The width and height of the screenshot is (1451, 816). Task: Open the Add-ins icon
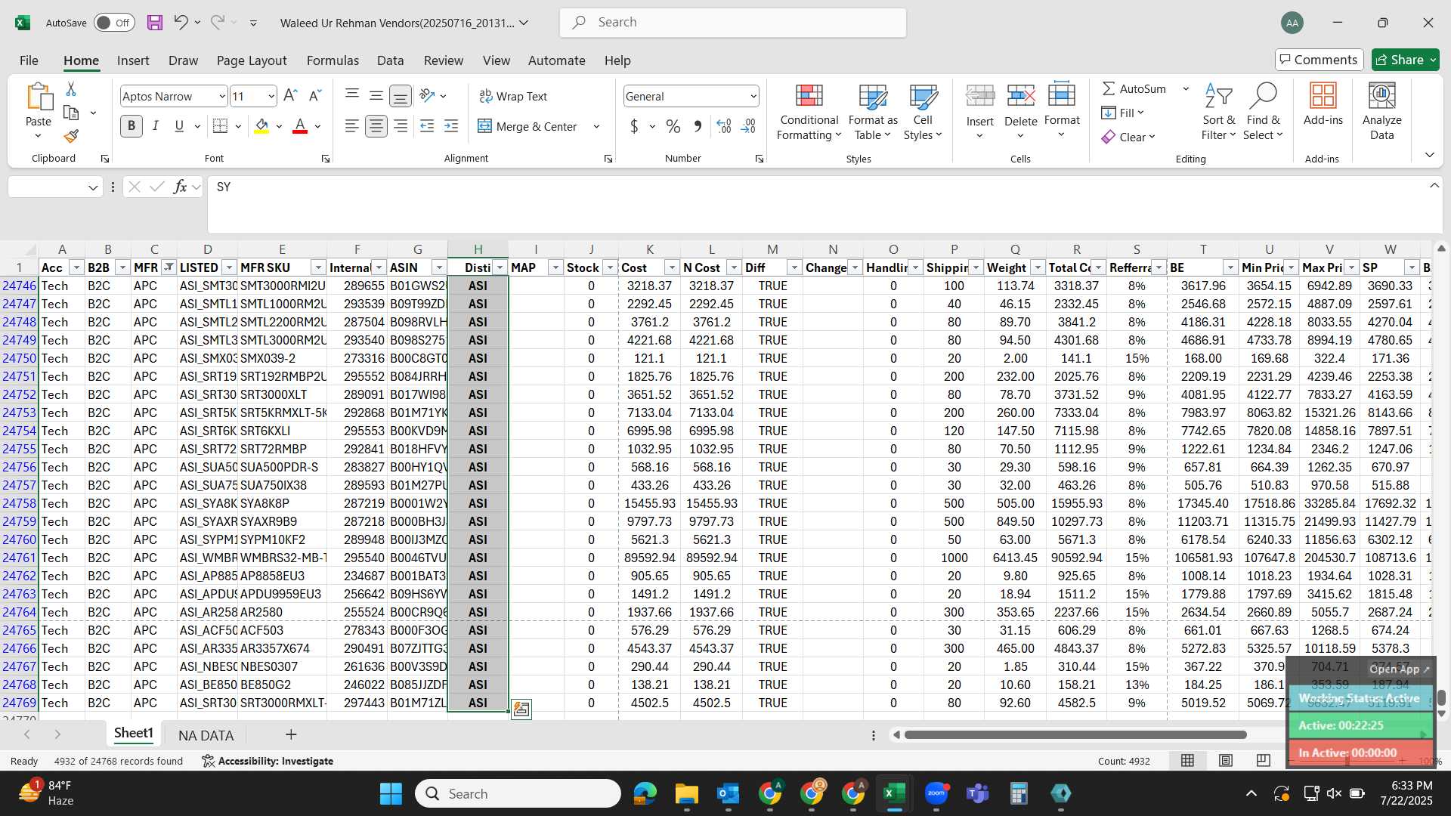[x=1323, y=104]
